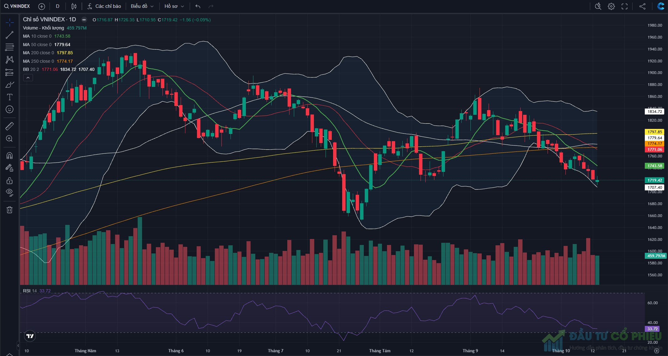The image size is (668, 356).
Task: Select the ruler measure tool
Action: (x=9, y=126)
